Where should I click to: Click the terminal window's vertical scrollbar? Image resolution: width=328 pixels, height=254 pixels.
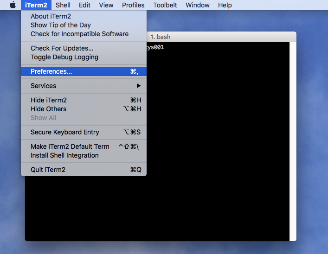coord(293,141)
